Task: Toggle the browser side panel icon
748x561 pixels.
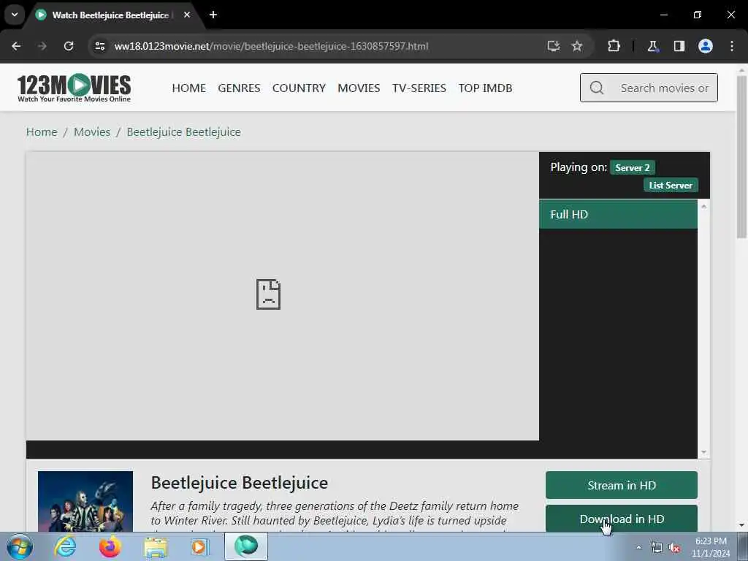Action: tap(679, 46)
